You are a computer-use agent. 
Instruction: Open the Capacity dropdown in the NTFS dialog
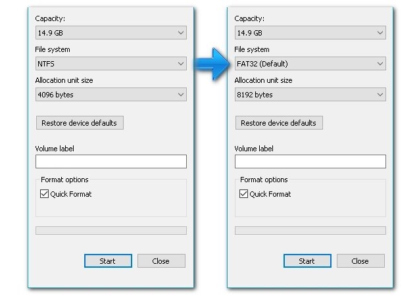[111, 33]
